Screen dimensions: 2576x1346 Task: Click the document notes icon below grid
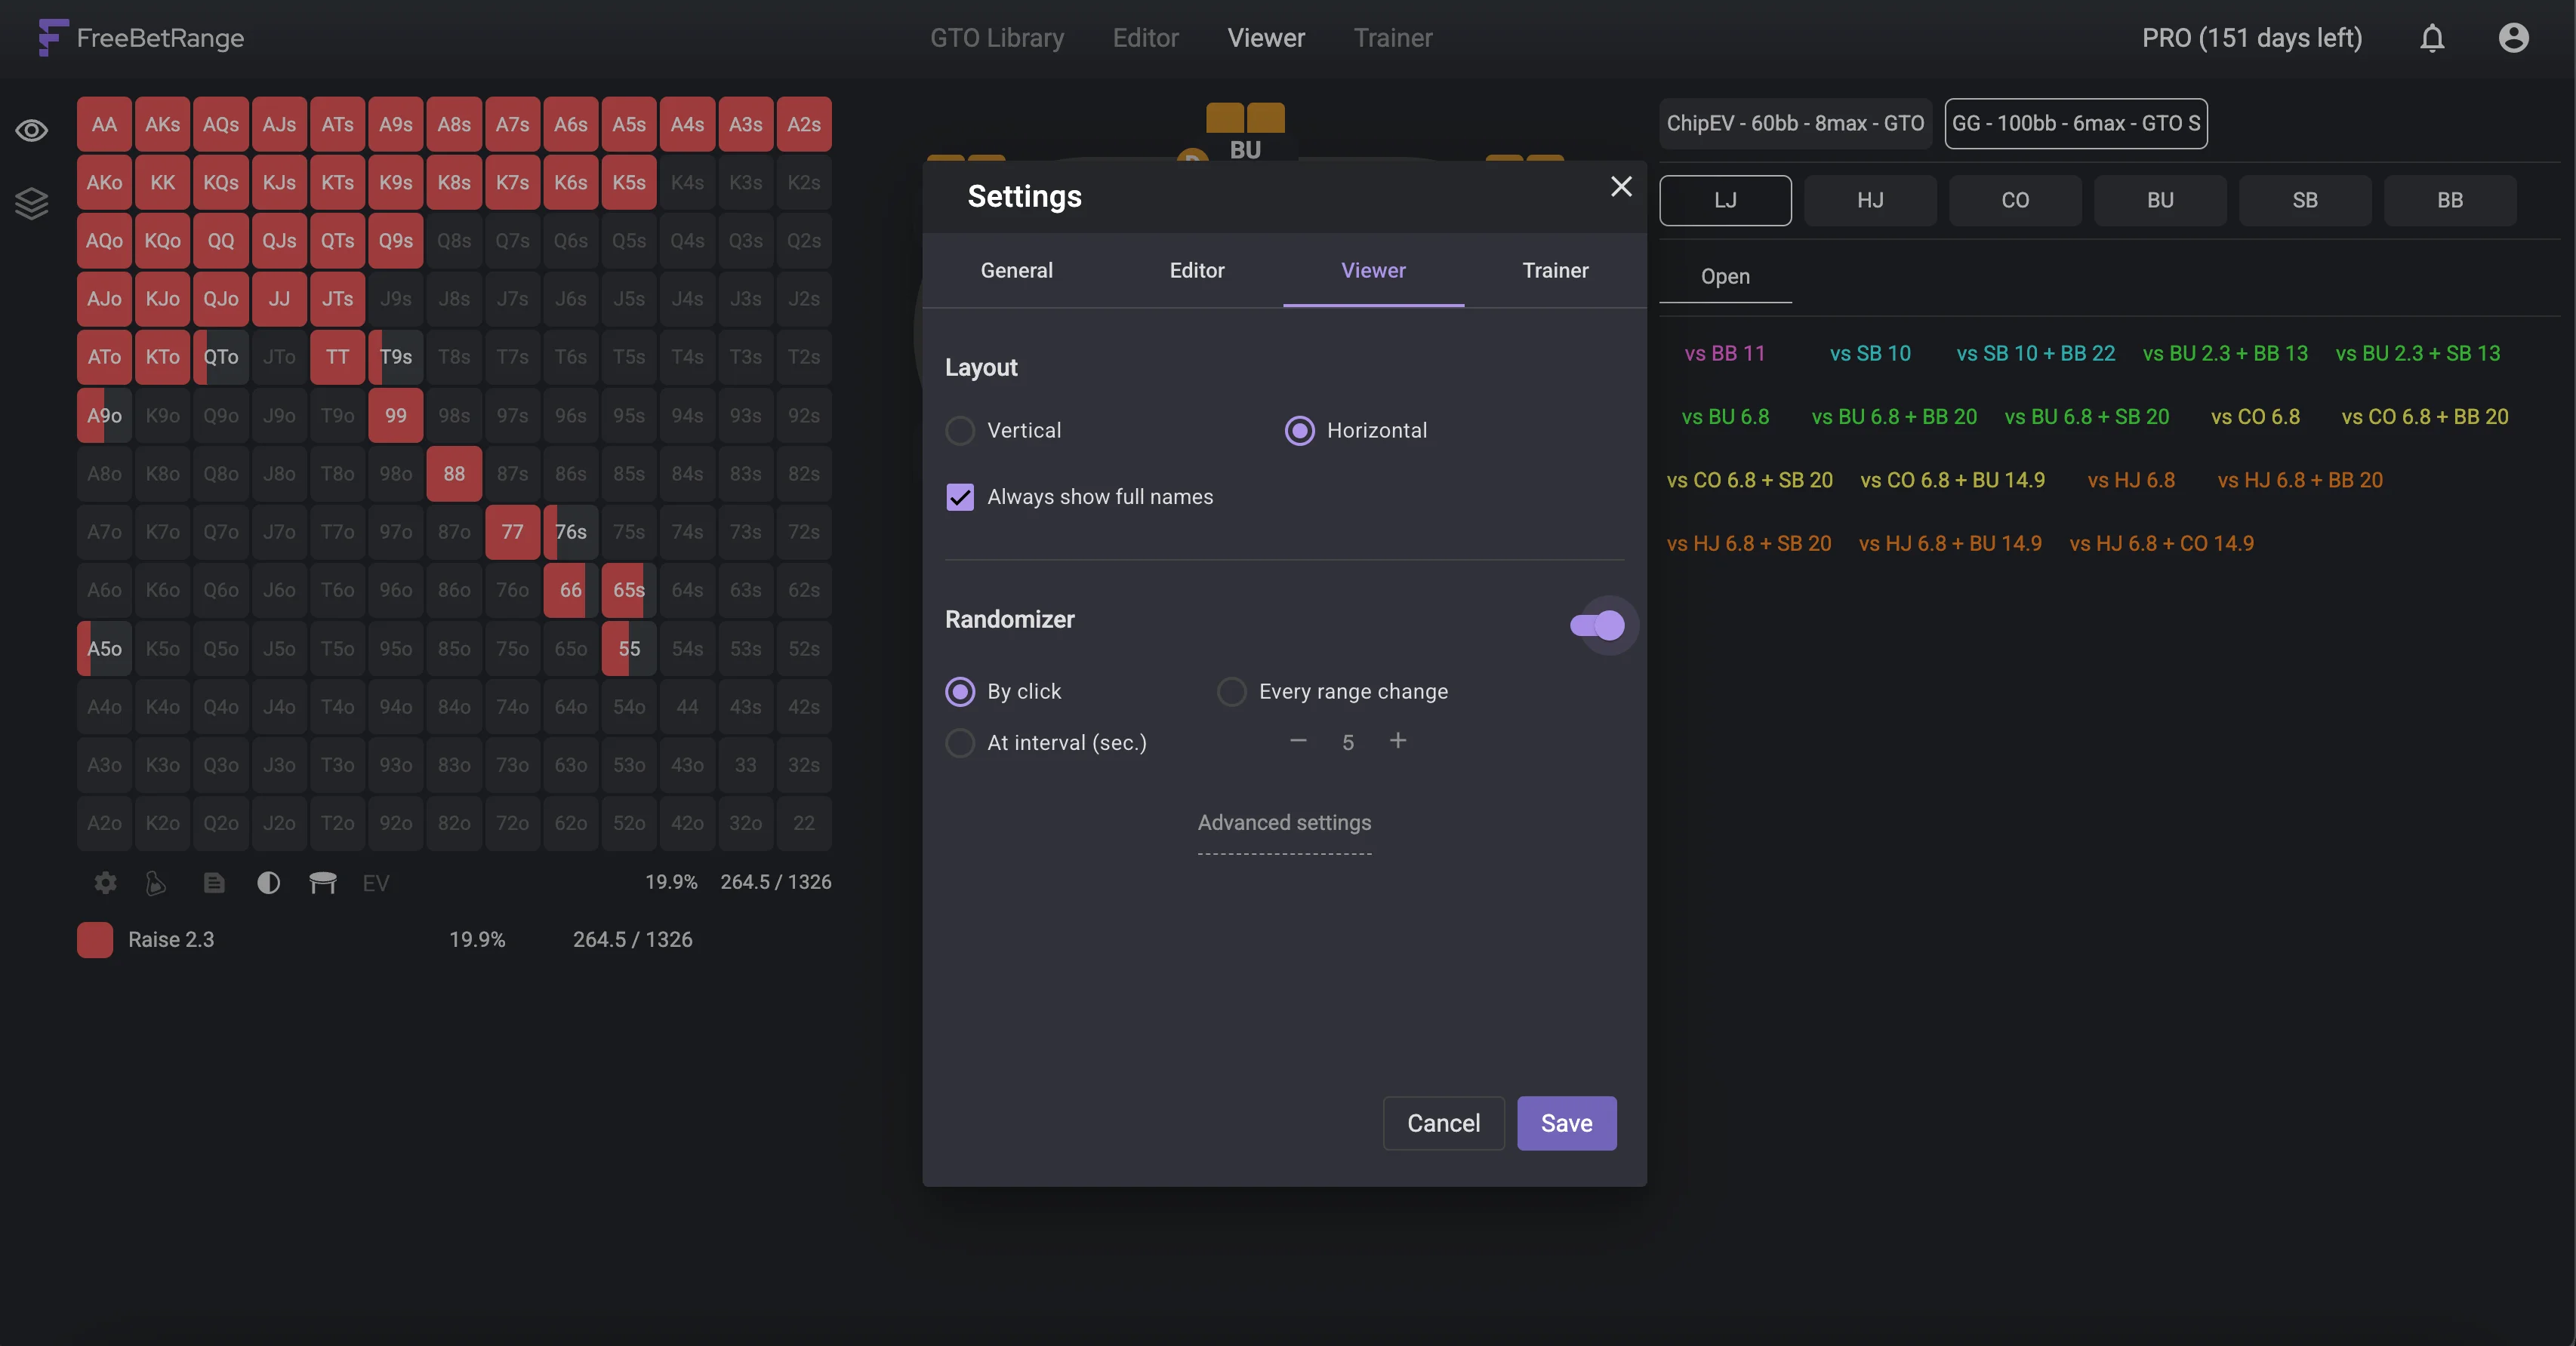pyautogui.click(x=214, y=882)
